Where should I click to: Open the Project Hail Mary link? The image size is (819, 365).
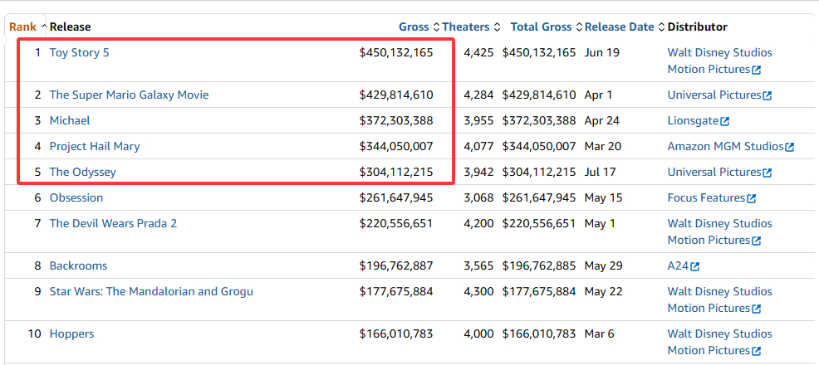pos(95,147)
